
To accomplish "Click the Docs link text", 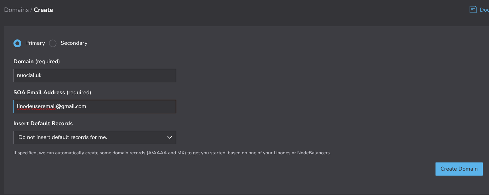I will click(x=484, y=10).
